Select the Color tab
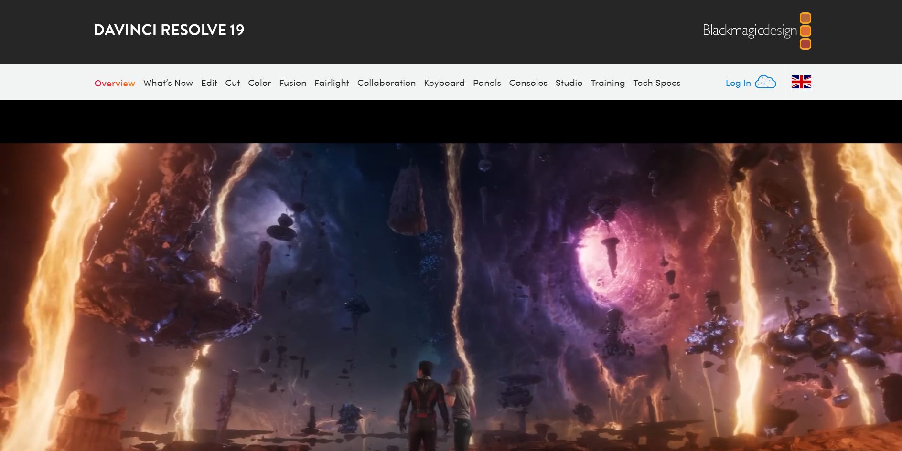The image size is (902, 451). (x=260, y=83)
